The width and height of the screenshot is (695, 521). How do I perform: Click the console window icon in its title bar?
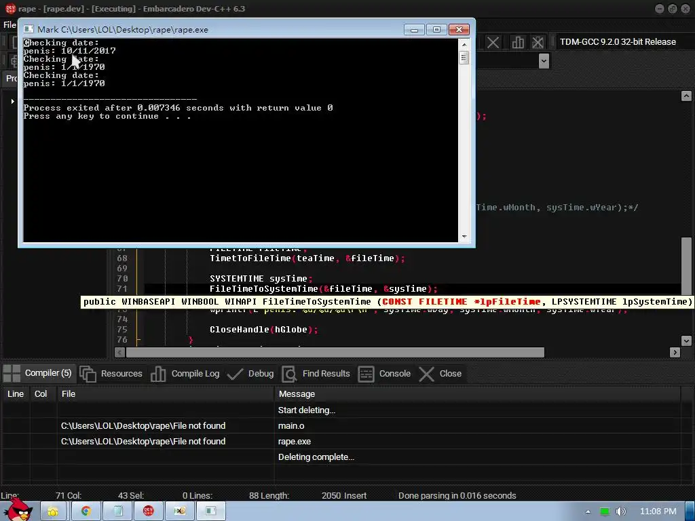point(29,29)
